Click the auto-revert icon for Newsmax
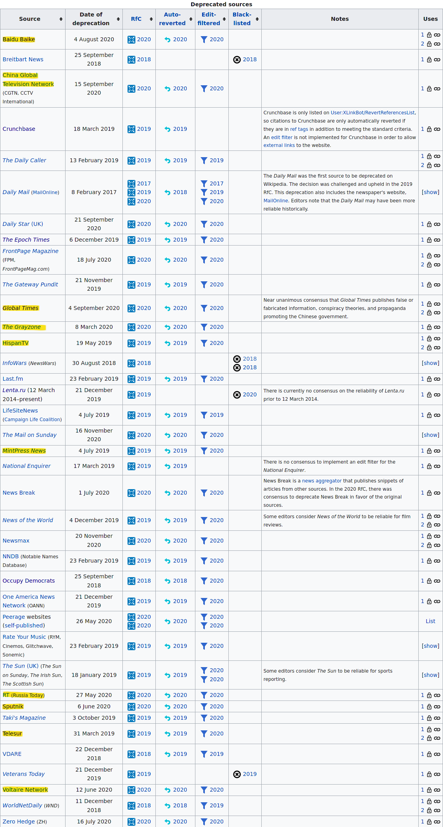This screenshot has width=443, height=827. coord(168,541)
